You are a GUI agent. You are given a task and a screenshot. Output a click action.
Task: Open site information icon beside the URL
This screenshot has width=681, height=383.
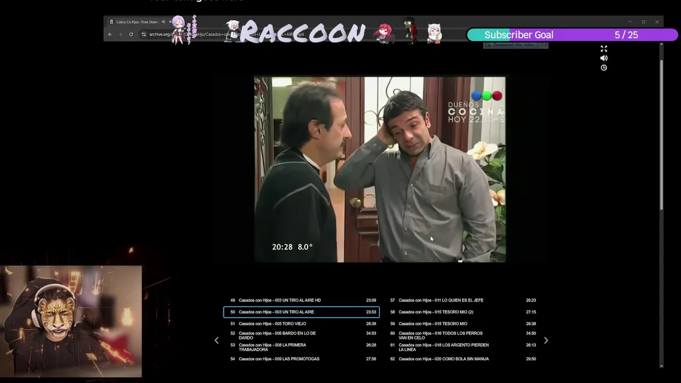(x=144, y=35)
